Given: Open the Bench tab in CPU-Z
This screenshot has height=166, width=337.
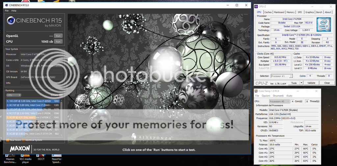Looking at the screenshot, I should pos(319,12).
